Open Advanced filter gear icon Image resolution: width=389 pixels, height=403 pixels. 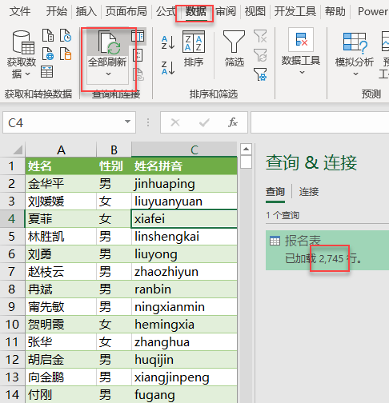tap(260, 74)
